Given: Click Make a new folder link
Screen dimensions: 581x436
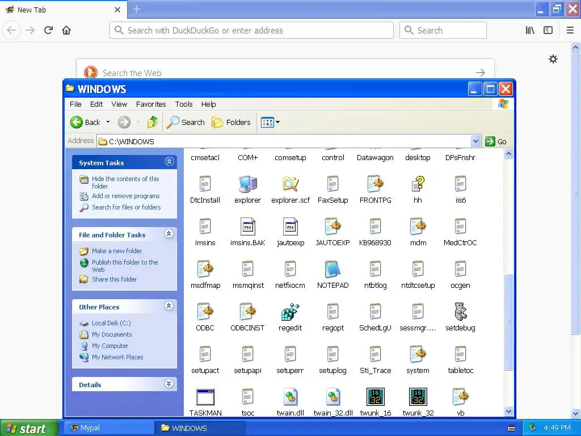Looking at the screenshot, I should pyautogui.click(x=117, y=251).
